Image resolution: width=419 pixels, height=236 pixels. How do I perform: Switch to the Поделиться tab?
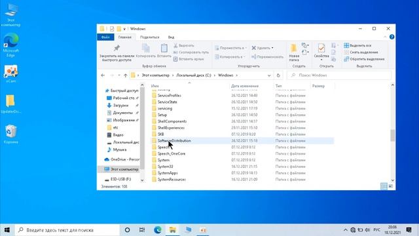(150, 37)
